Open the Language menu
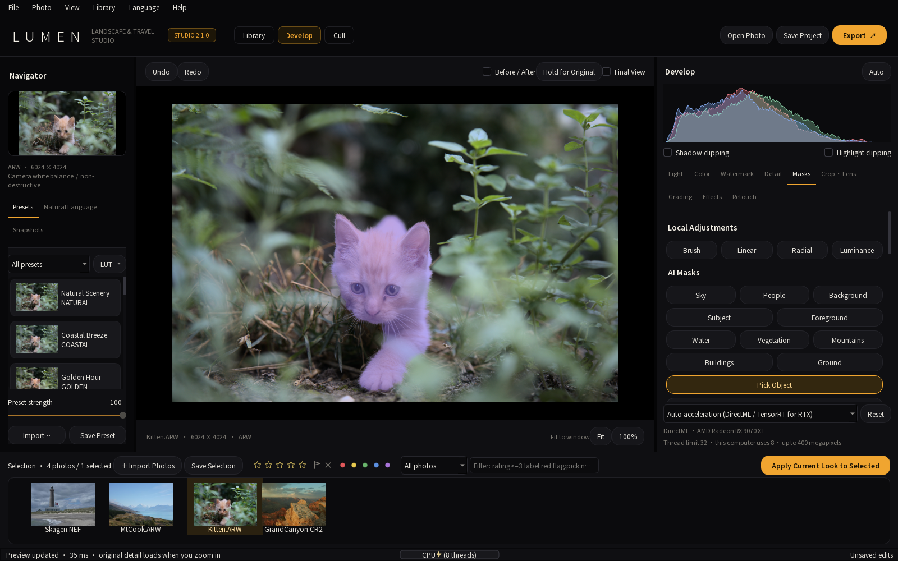This screenshot has height=561, width=898. click(x=144, y=7)
